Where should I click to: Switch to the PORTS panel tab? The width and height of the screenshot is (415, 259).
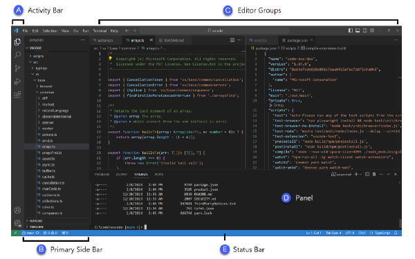point(159,175)
